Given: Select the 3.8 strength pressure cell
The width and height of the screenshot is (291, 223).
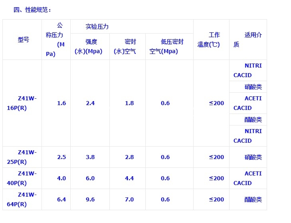Looking at the screenshot, I should click(x=90, y=157).
